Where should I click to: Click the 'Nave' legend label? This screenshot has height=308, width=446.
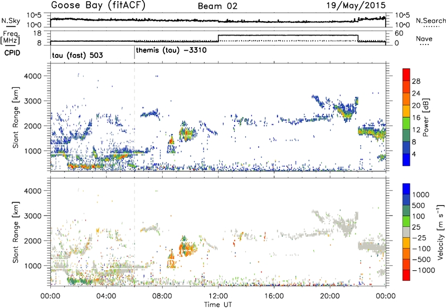(x=424, y=39)
